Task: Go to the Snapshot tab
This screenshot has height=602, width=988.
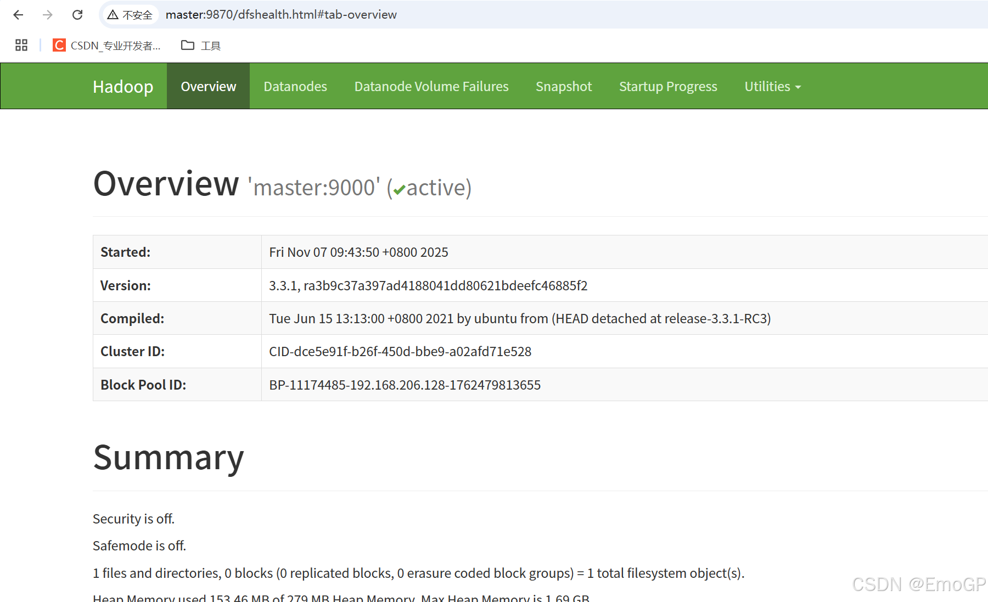Action: click(x=564, y=86)
